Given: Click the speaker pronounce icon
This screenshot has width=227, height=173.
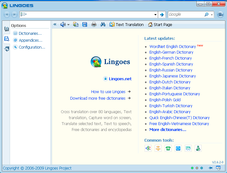Looking at the screenshot, I should click(x=63, y=24).
